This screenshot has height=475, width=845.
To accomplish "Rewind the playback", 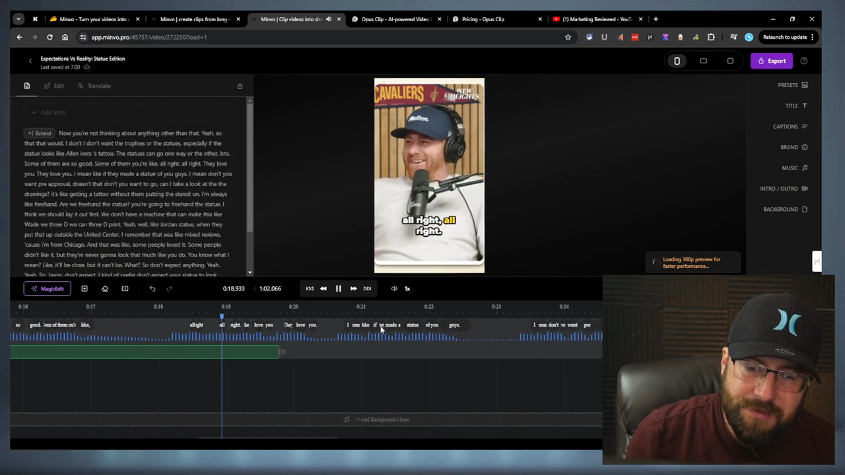I will [323, 288].
